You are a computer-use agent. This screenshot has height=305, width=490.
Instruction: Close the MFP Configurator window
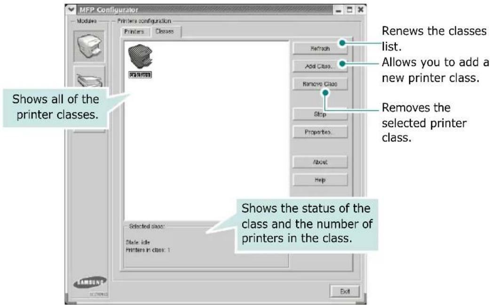361,10
